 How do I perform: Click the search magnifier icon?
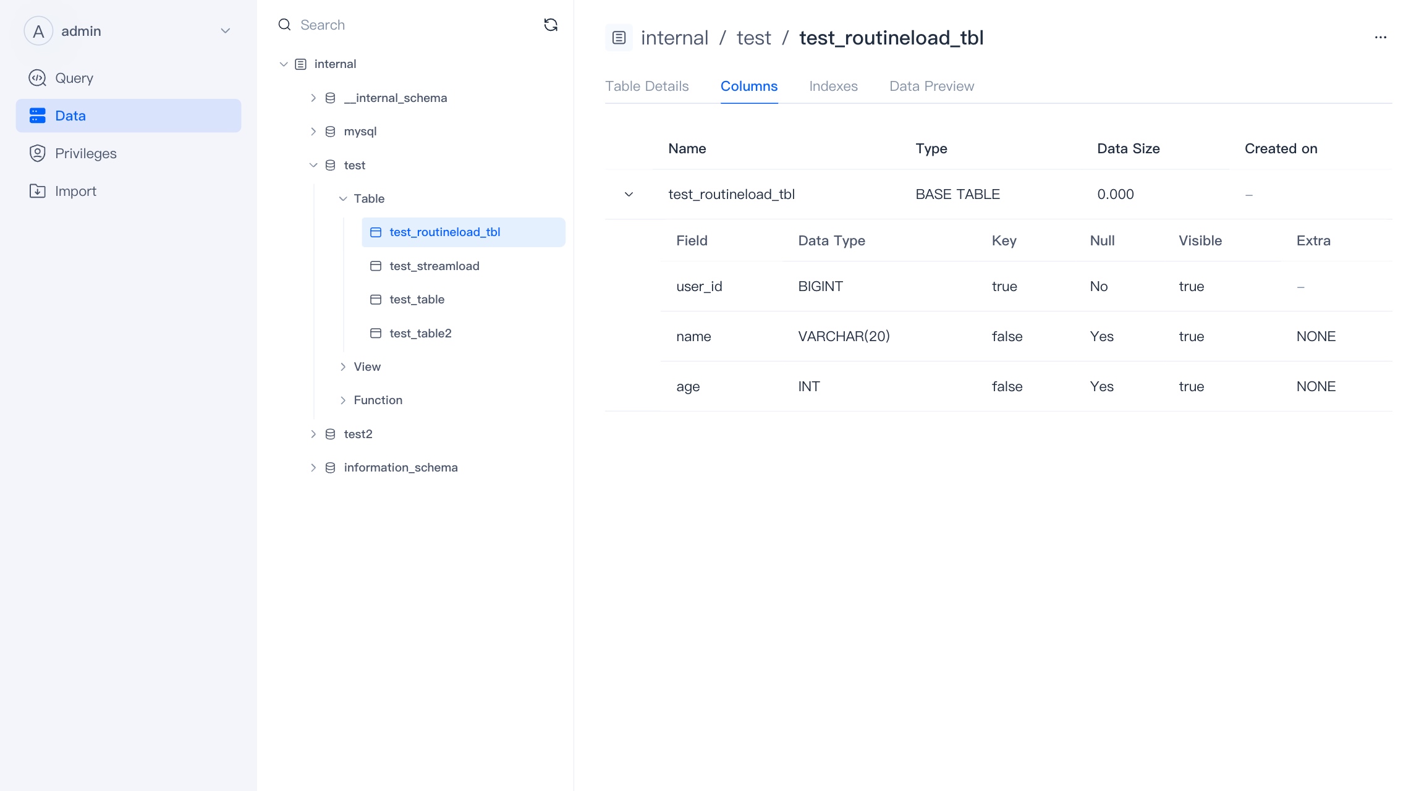(x=284, y=25)
